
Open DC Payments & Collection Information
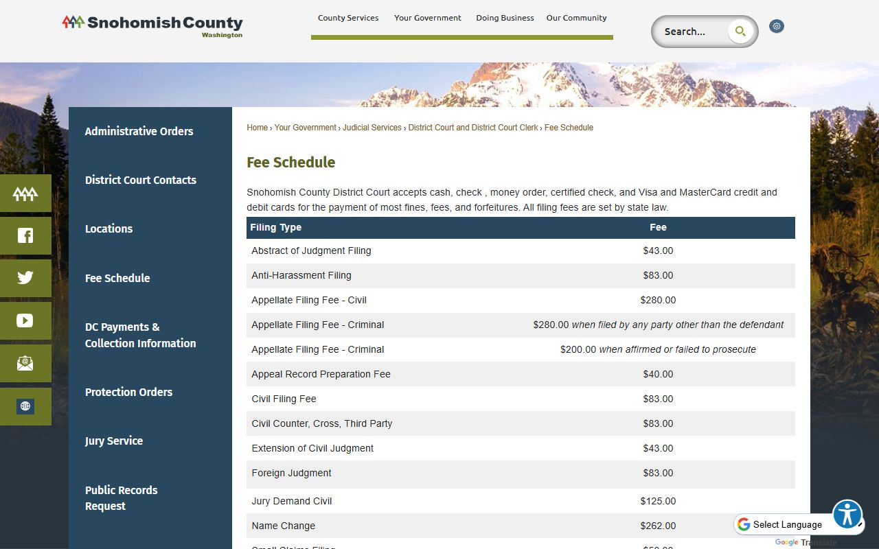pyautogui.click(x=141, y=335)
